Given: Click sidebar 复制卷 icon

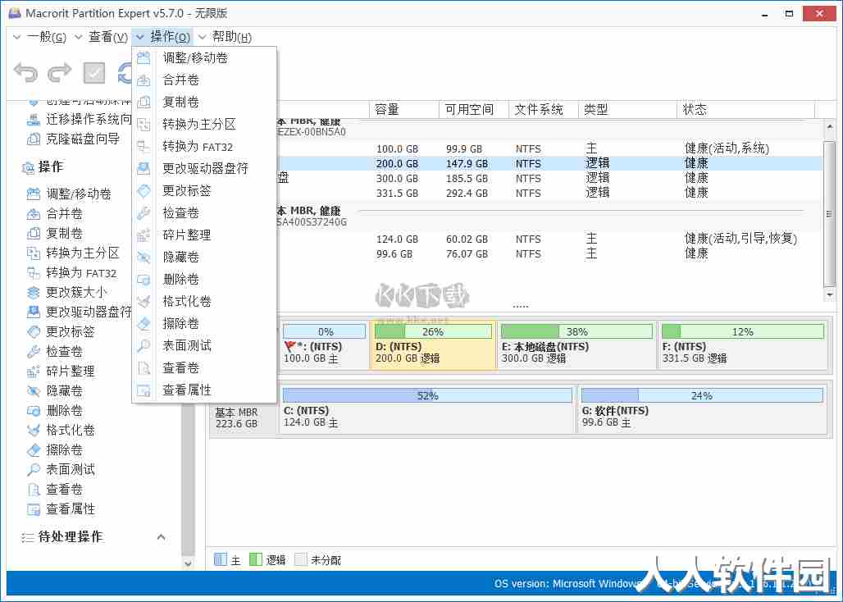Looking at the screenshot, I should coord(34,233).
